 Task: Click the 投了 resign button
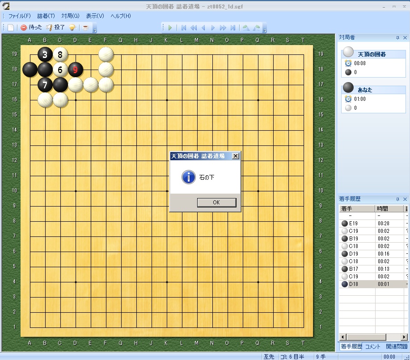point(55,27)
